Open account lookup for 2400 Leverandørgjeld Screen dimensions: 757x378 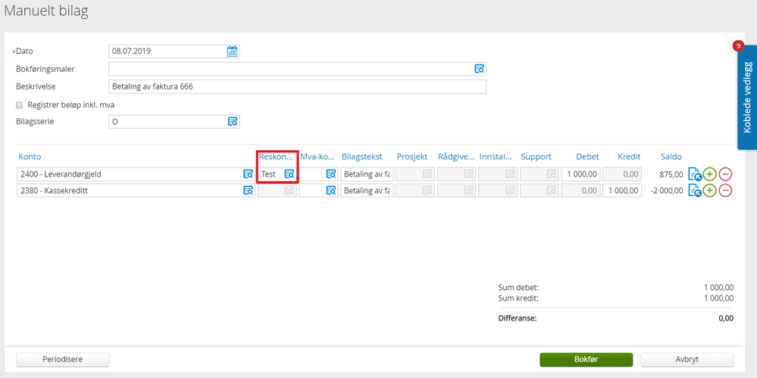tap(248, 174)
